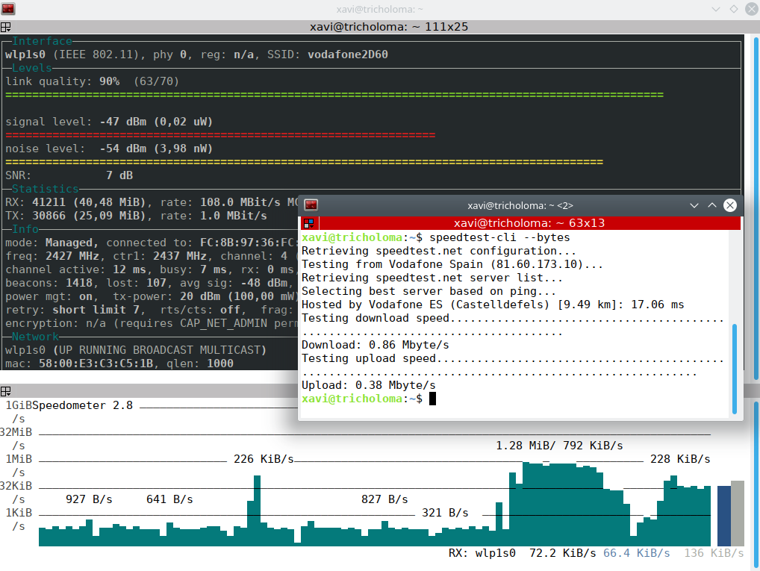The width and height of the screenshot is (760, 571).
Task: Minimize the xavi@tricholoma <2> window
Action: coord(694,205)
